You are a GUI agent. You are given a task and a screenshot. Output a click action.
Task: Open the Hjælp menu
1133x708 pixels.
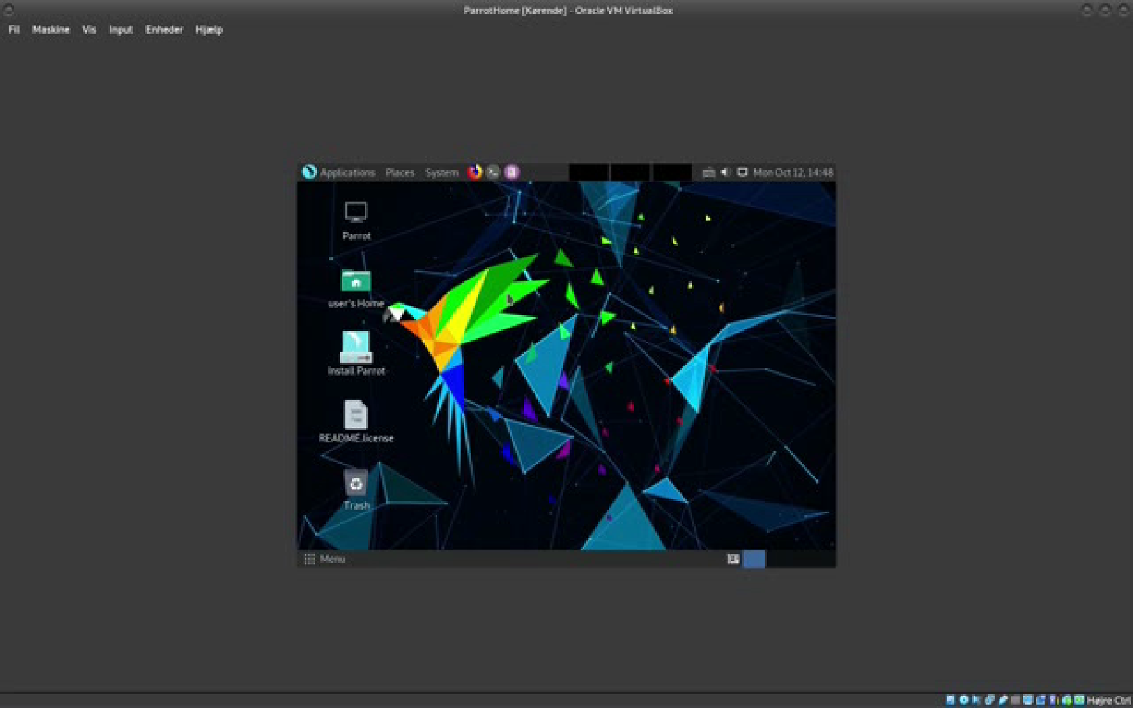pyautogui.click(x=209, y=30)
